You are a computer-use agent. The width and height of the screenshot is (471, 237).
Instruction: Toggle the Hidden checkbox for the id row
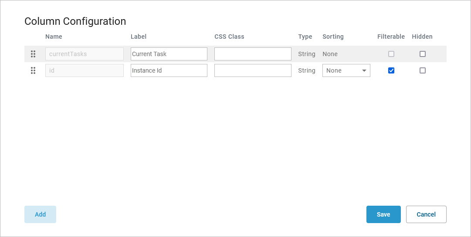coord(422,70)
